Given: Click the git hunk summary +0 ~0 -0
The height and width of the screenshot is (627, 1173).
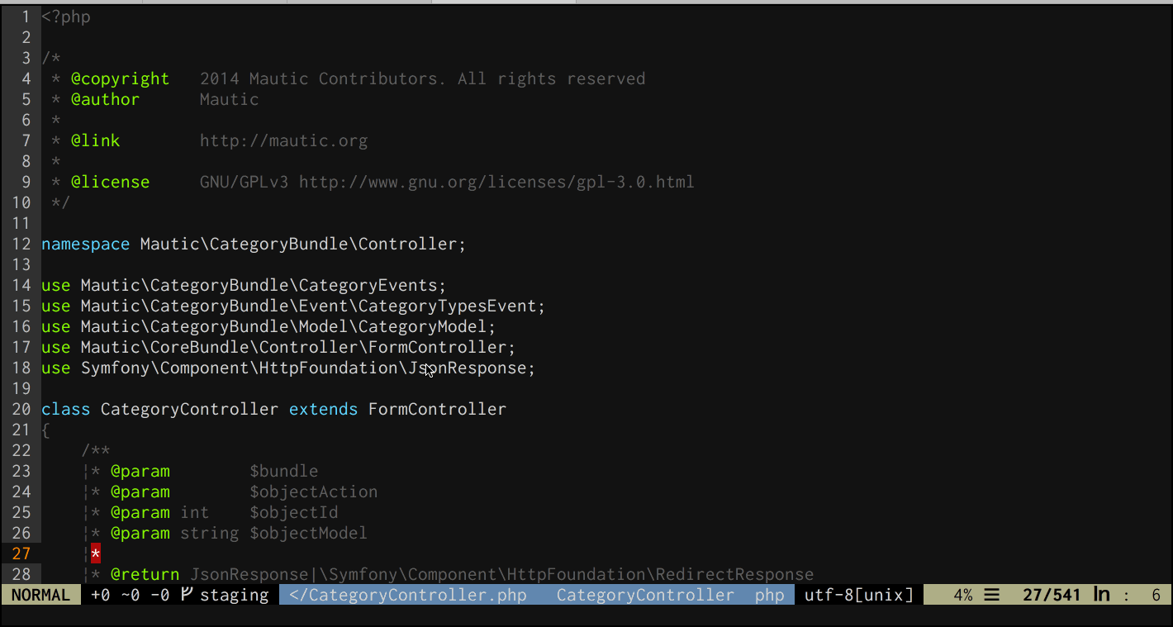Looking at the screenshot, I should tap(130, 595).
